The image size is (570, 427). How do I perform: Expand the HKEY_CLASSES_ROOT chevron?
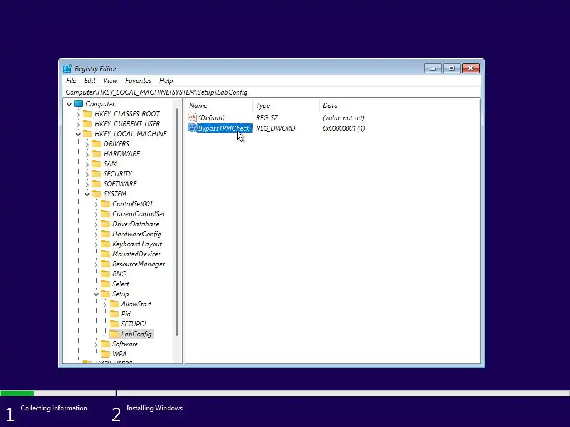pos(78,115)
